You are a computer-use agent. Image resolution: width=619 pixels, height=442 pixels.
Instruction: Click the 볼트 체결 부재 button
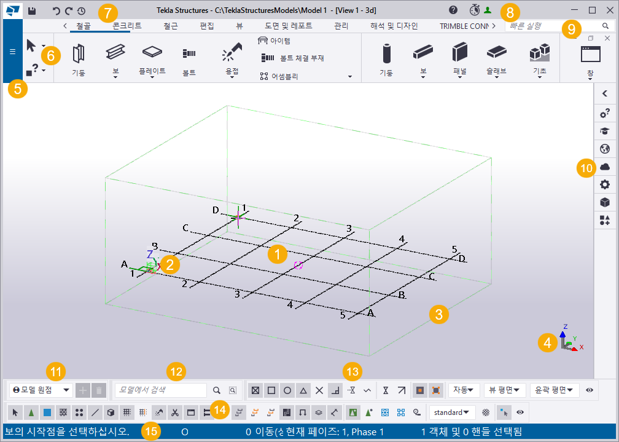293,58
